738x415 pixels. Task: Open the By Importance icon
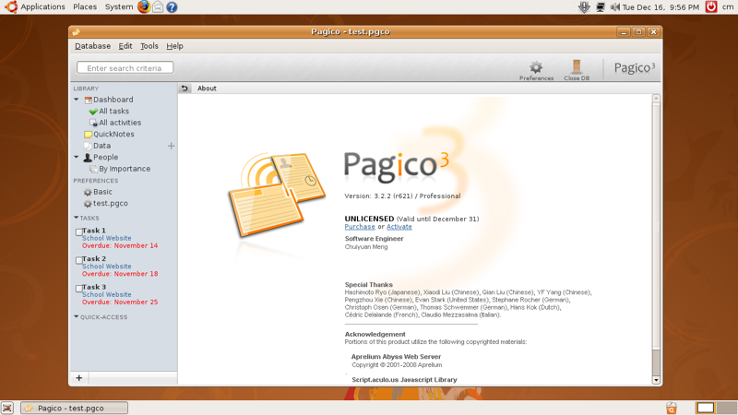point(94,169)
